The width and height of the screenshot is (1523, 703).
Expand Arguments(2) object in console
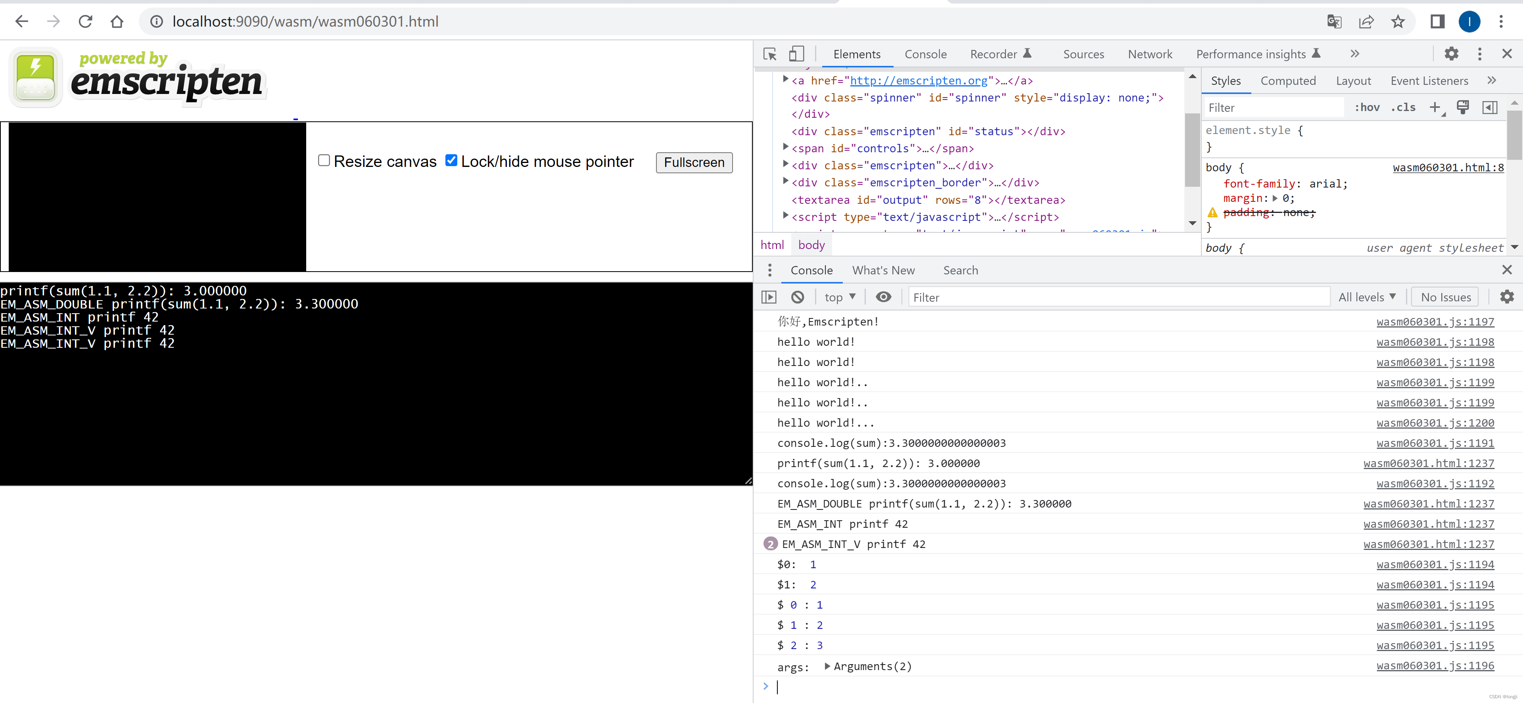click(827, 667)
